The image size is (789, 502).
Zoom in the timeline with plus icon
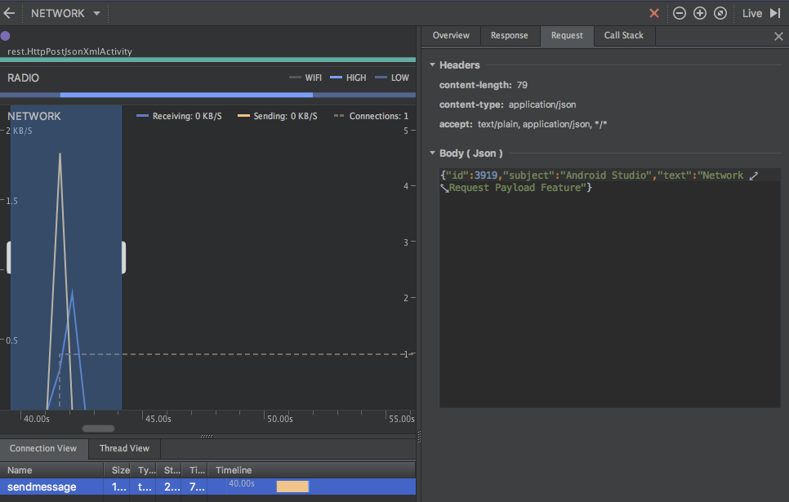coord(699,13)
